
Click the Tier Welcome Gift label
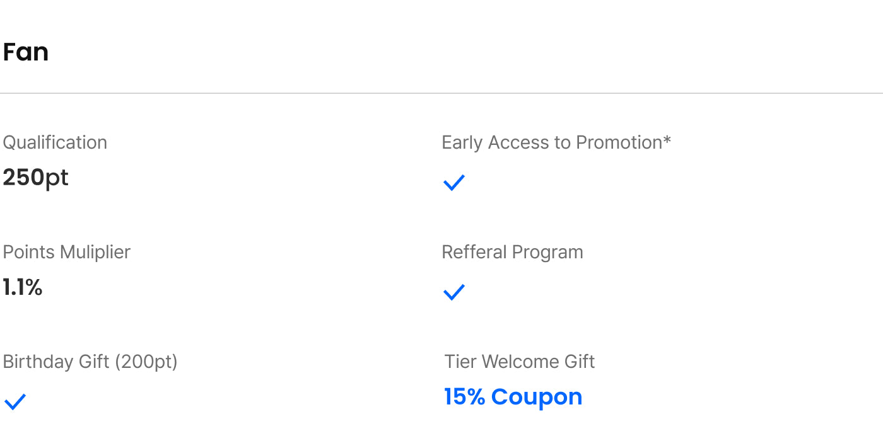coord(520,362)
